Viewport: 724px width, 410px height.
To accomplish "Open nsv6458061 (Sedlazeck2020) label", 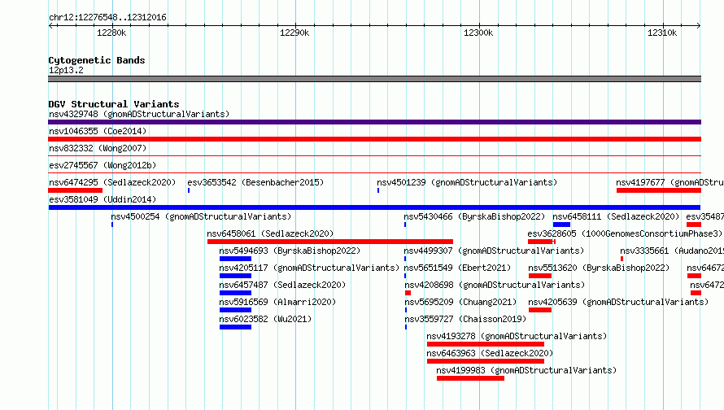I will pyautogui.click(x=270, y=233).
